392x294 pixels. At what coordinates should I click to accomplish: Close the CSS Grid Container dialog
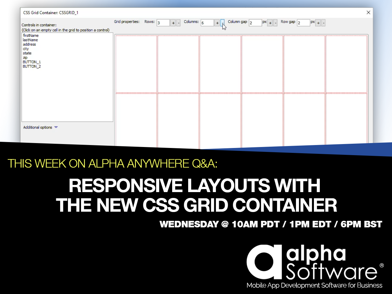click(368, 12)
